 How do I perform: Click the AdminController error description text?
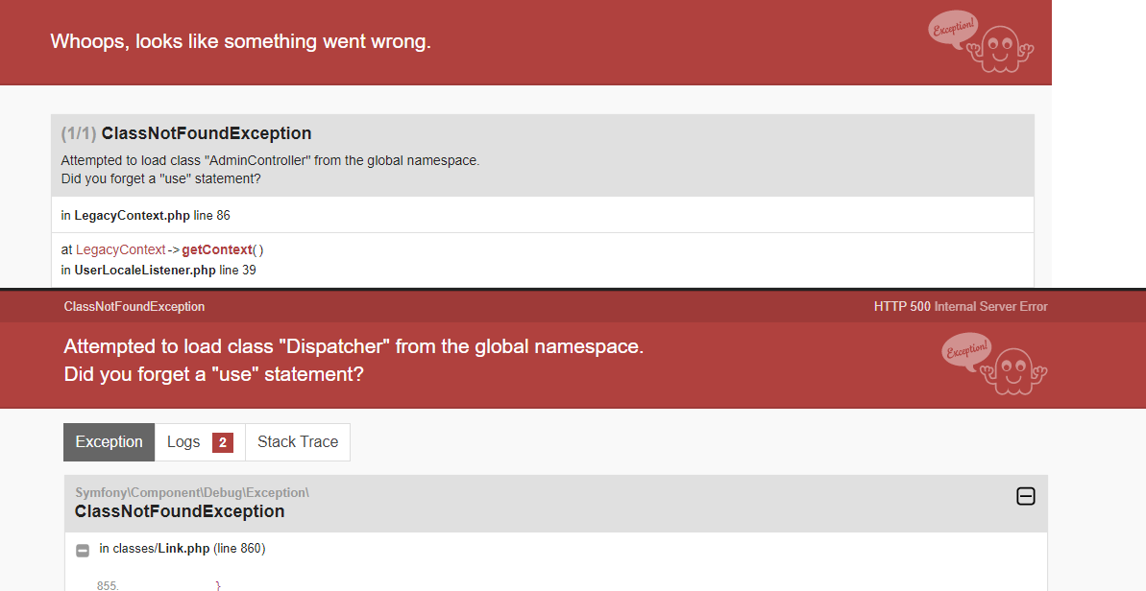coord(271,169)
